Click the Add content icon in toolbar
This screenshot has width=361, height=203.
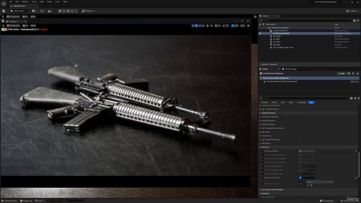34,11
